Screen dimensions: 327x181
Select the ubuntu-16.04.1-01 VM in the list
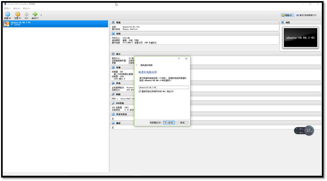point(55,24)
